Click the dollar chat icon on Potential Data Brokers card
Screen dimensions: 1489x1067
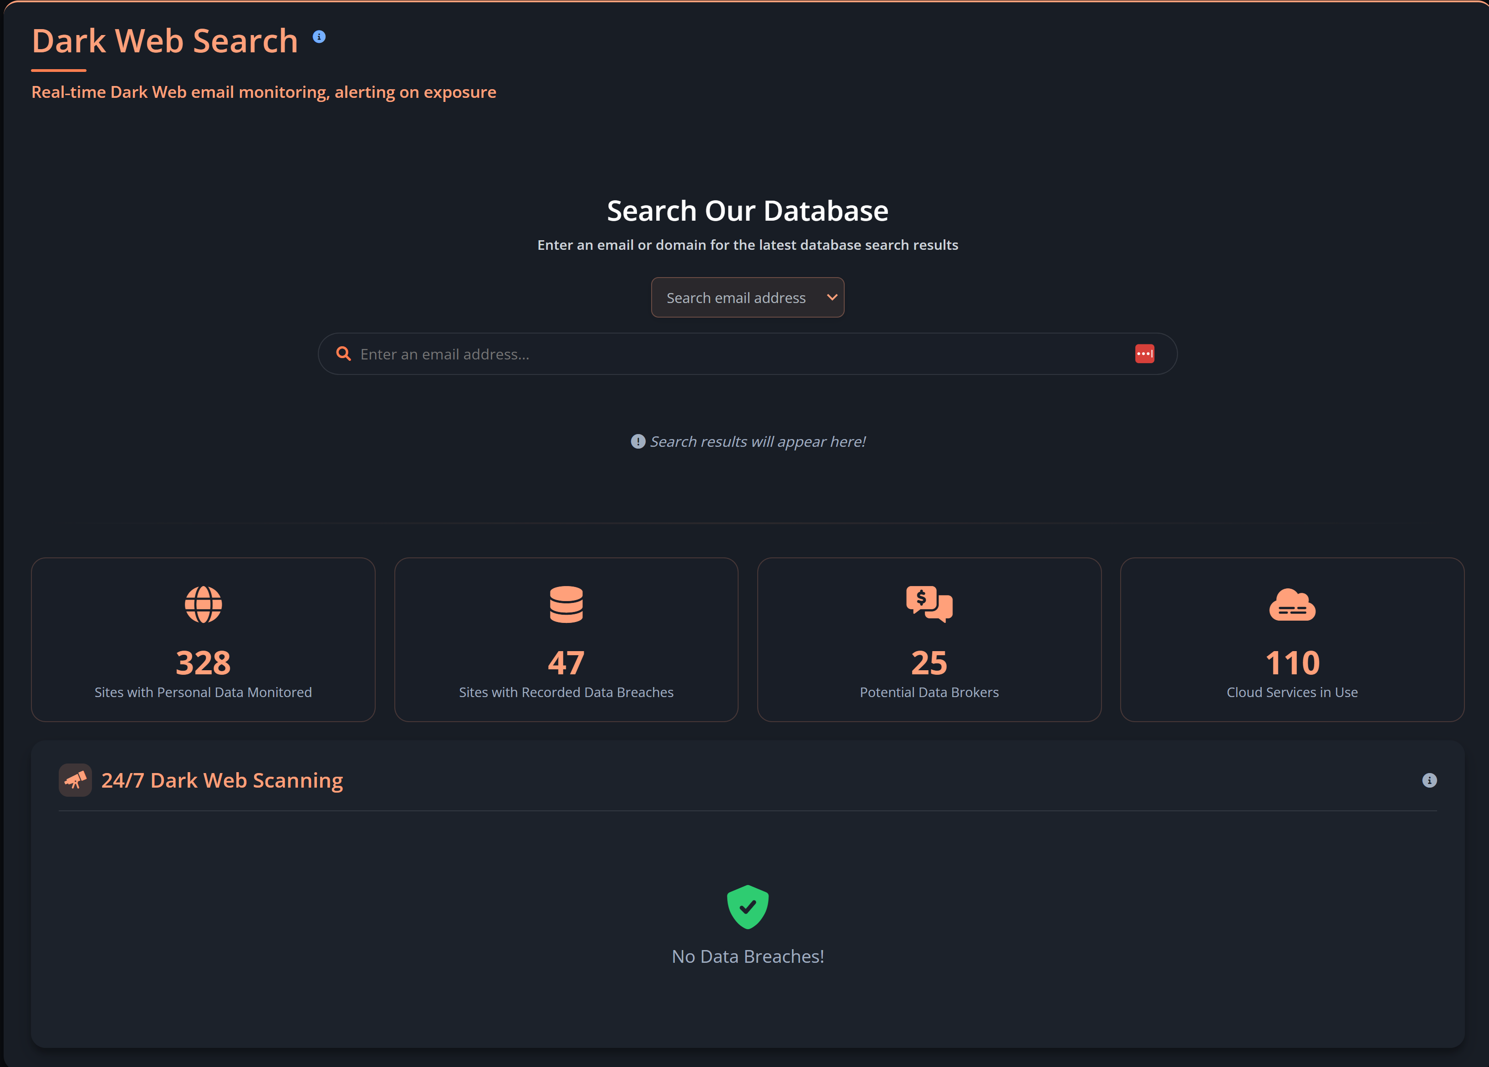[x=929, y=604]
